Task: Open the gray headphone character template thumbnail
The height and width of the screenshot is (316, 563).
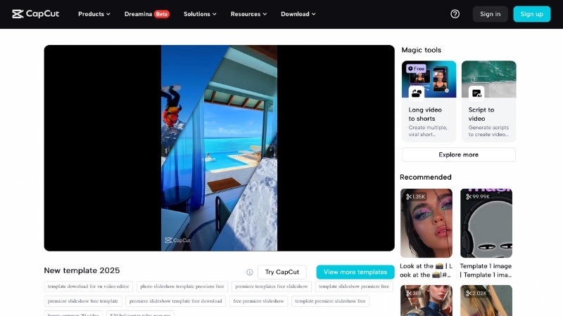Action: point(486,223)
